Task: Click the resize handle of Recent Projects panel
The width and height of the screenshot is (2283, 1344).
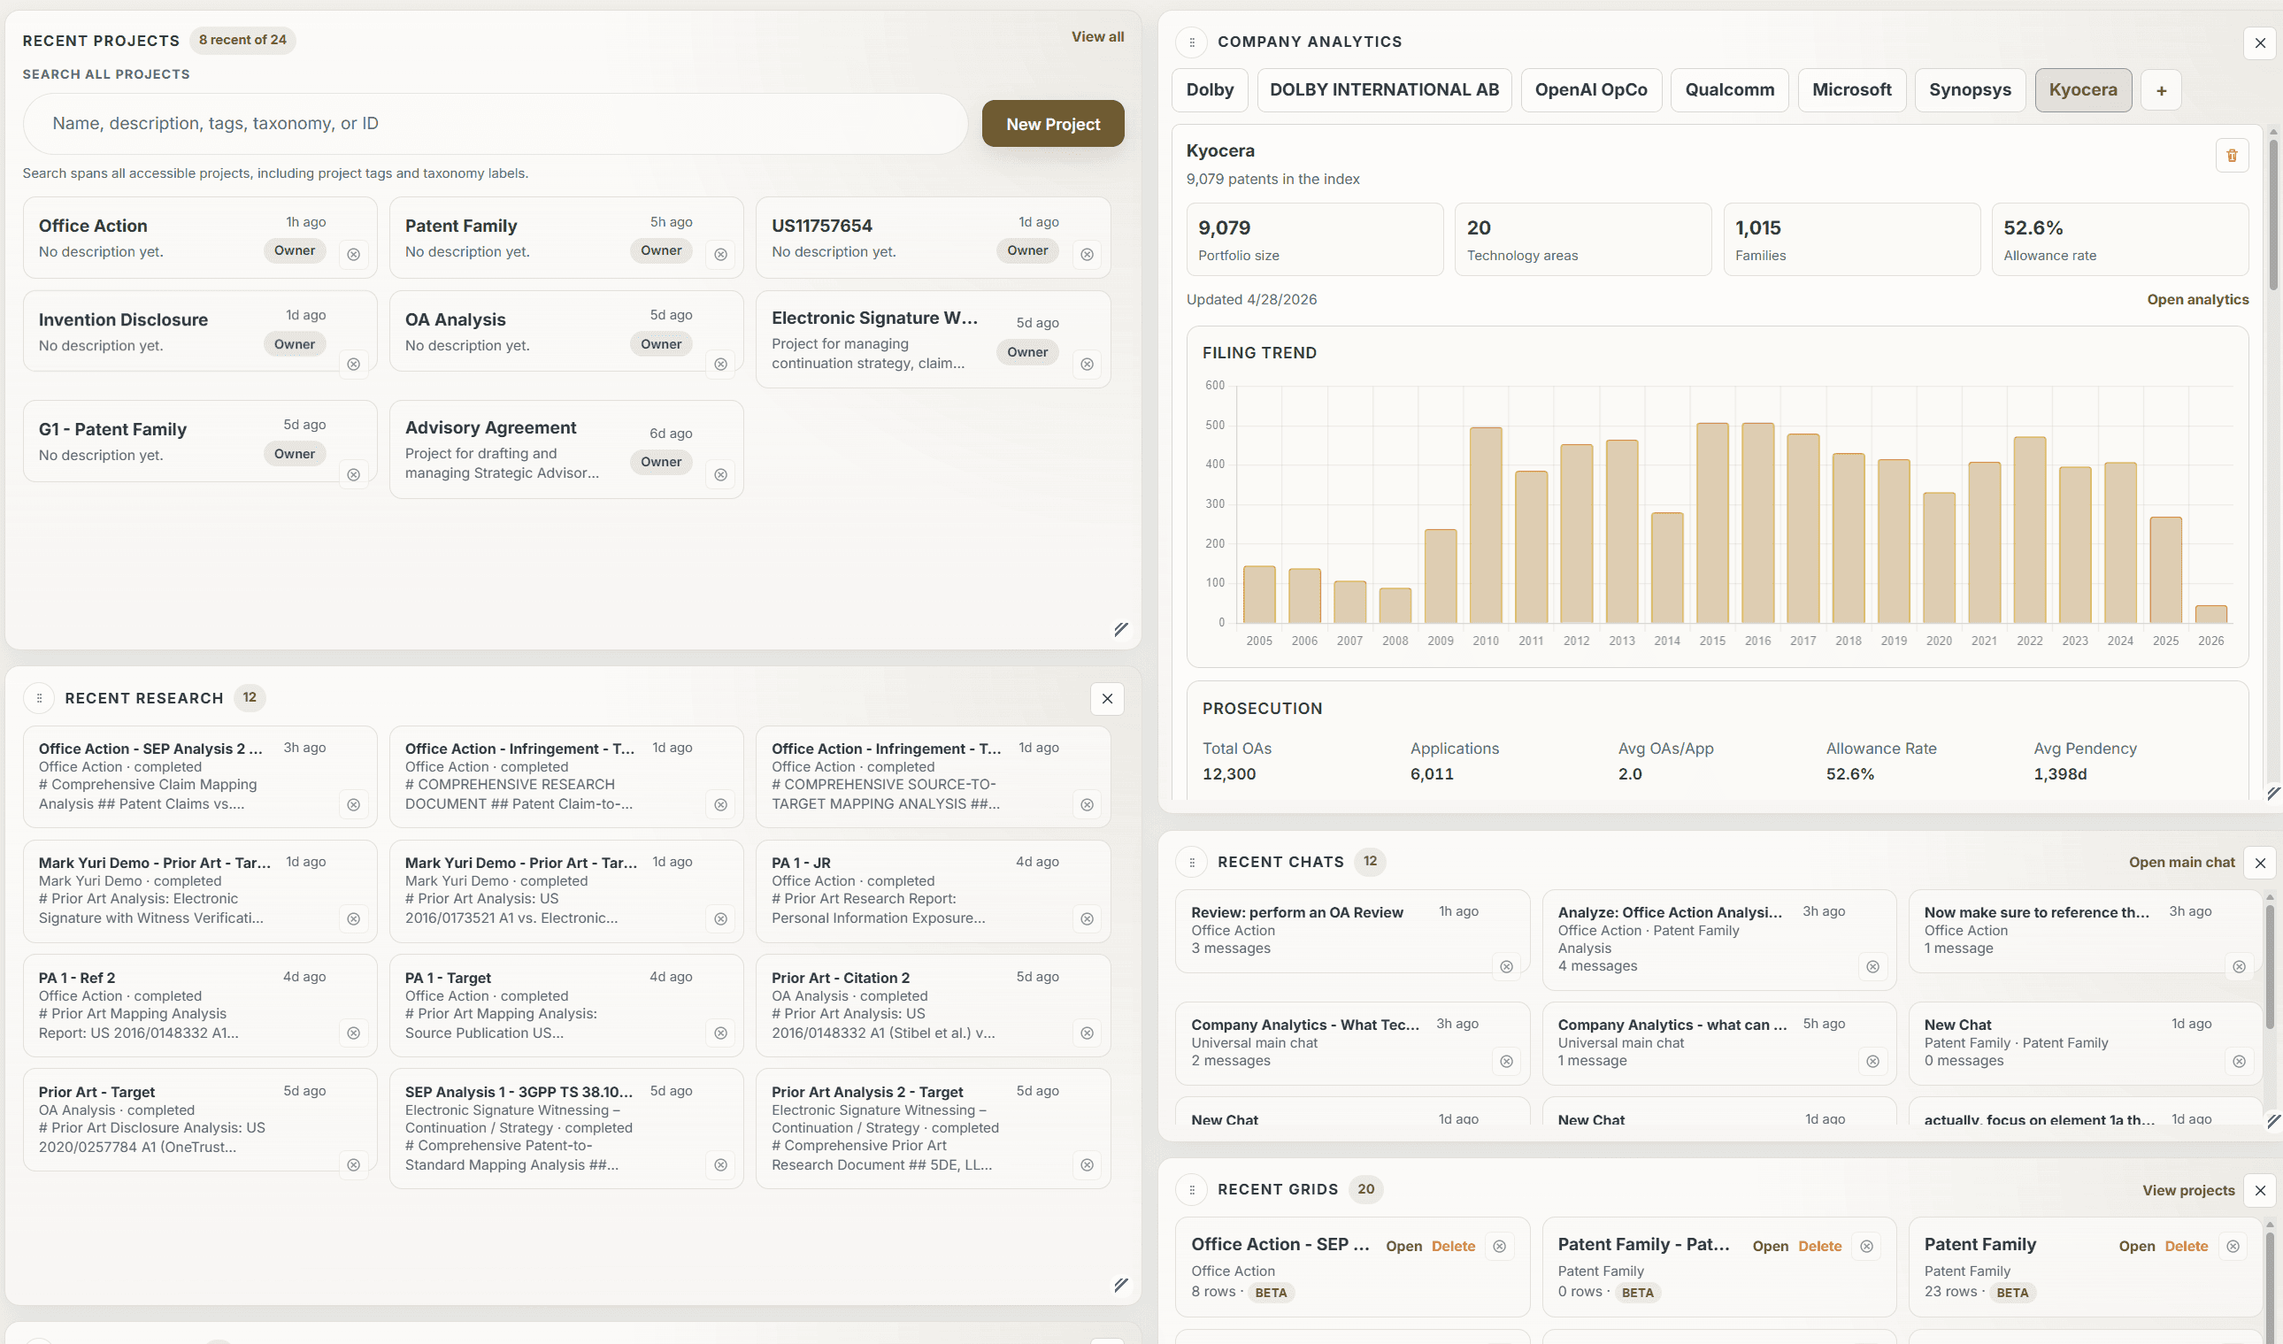Action: (x=1120, y=629)
